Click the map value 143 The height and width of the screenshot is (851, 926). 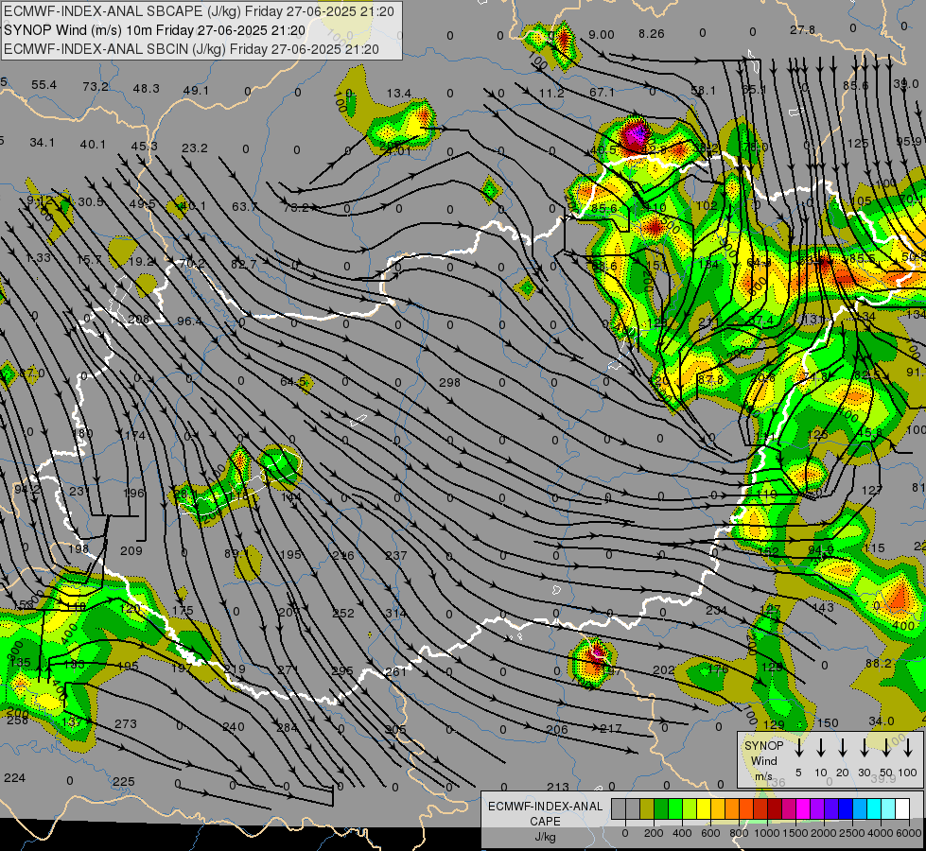[823, 607]
